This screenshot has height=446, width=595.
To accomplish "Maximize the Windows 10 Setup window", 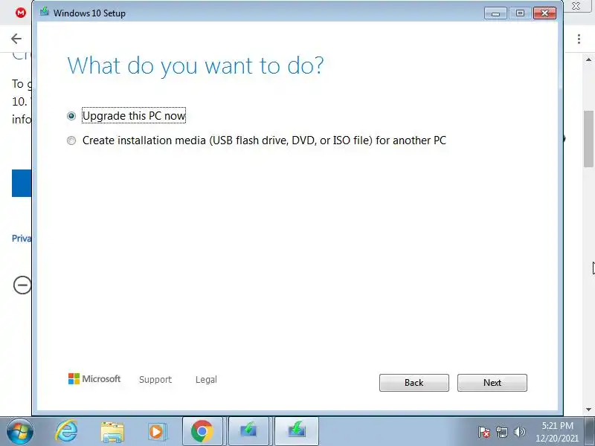I will 520,13.
